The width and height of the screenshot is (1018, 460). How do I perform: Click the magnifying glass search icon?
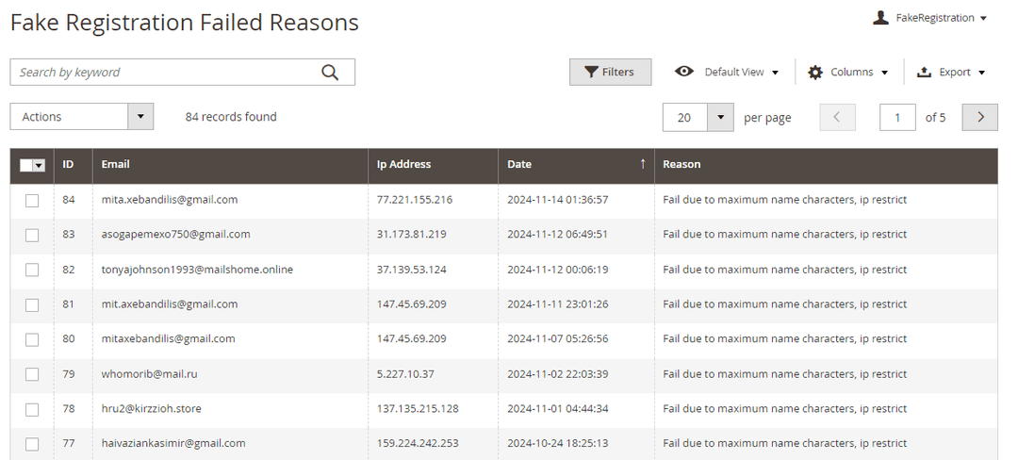[x=330, y=73]
